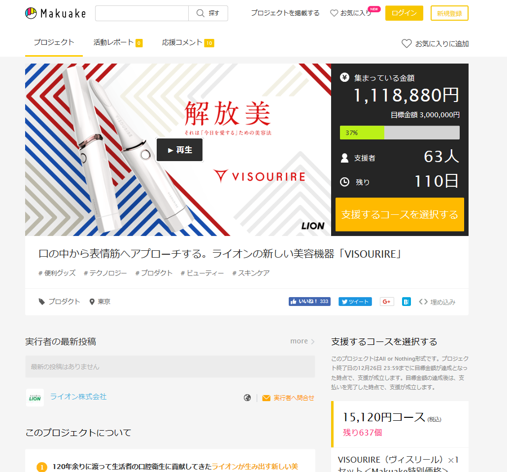Open お気に入り favorites in header
The image size is (507, 472).
351,13
